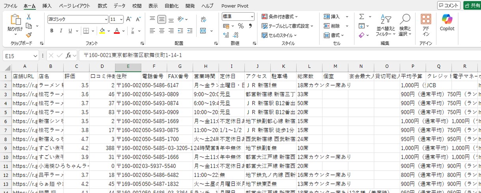The image size is (481, 193).
Task: Toggle top vertical alignment
Action: [152, 19]
